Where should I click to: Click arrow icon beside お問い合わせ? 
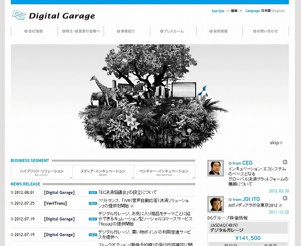click(255, 31)
